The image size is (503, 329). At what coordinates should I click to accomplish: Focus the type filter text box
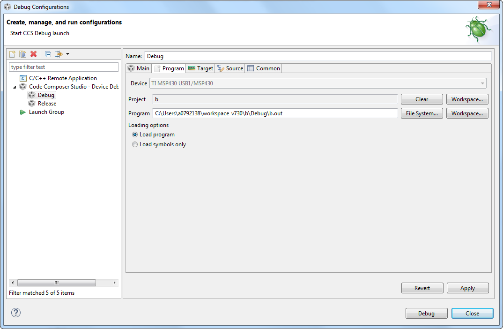[x=64, y=67]
